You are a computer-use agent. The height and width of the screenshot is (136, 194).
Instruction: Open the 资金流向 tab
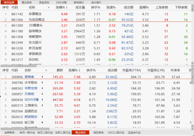click(44, 2)
